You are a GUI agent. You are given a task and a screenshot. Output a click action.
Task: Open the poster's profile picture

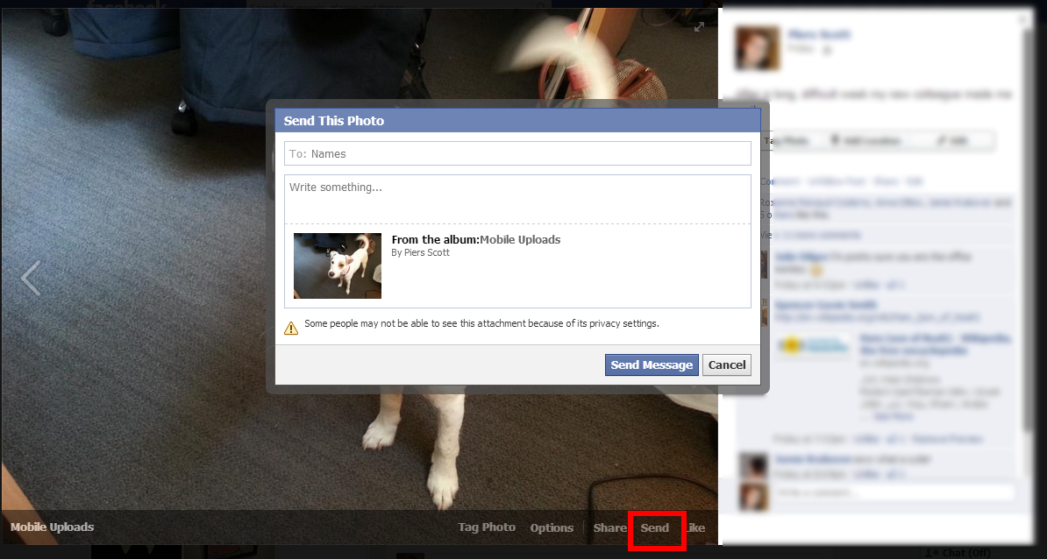pyautogui.click(x=758, y=47)
